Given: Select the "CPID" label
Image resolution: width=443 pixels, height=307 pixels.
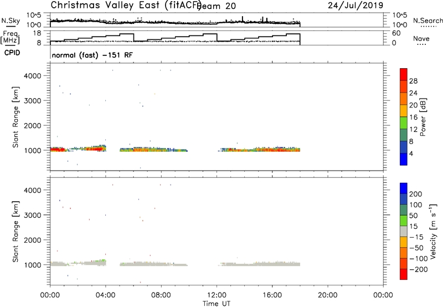Looking at the screenshot, I should click(x=12, y=53).
